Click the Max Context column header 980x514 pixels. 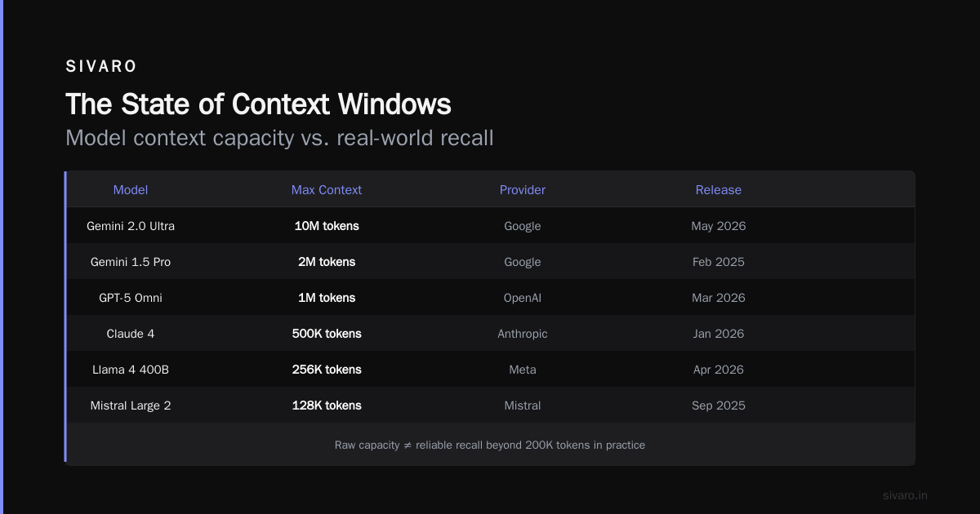click(x=327, y=190)
